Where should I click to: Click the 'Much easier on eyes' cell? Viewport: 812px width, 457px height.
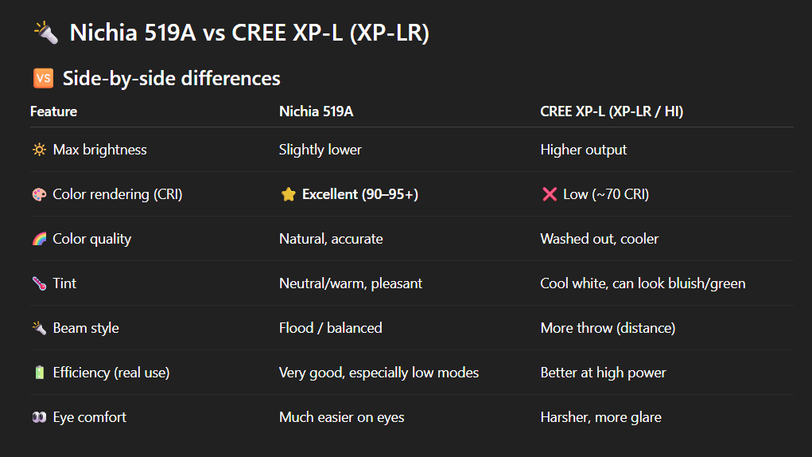point(341,417)
